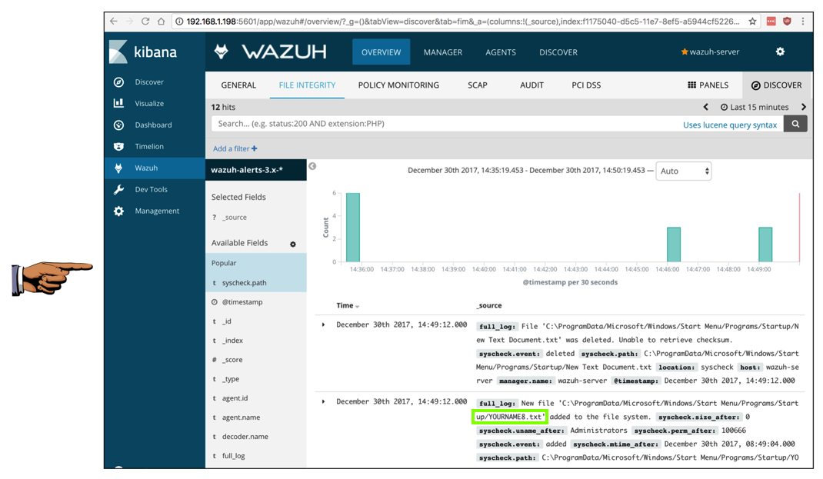Viewport: 823px width, 479px height.
Task: Click the 14:46:00 histogram bar
Action: pos(674,244)
